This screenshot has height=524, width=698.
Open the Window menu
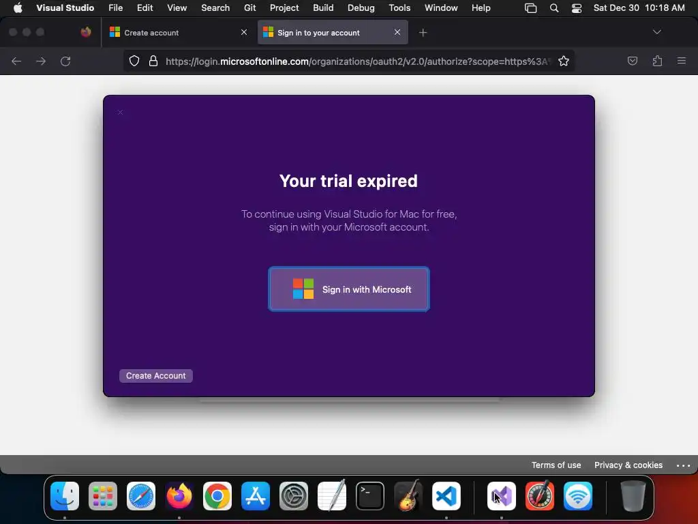pyautogui.click(x=441, y=8)
